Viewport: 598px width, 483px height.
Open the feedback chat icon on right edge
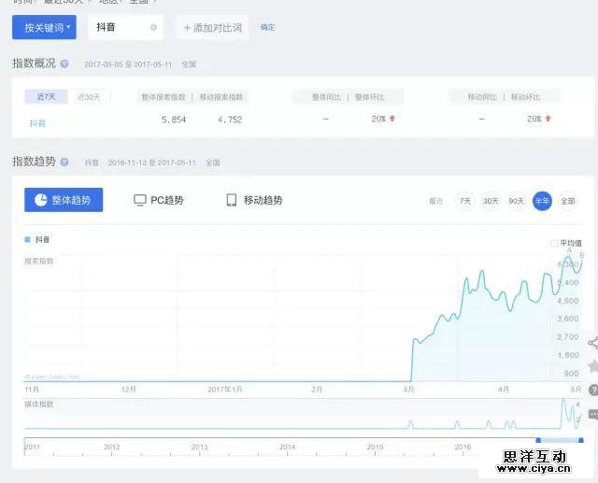pyautogui.click(x=593, y=413)
